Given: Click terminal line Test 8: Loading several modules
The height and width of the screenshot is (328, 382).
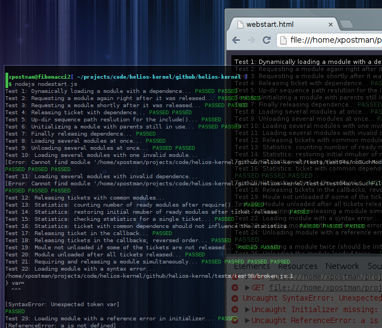Looking at the screenshot, I should (85, 141).
